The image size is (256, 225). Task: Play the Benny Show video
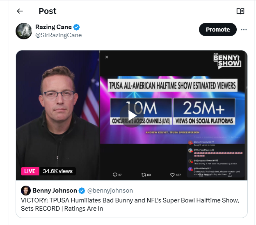(x=132, y=116)
